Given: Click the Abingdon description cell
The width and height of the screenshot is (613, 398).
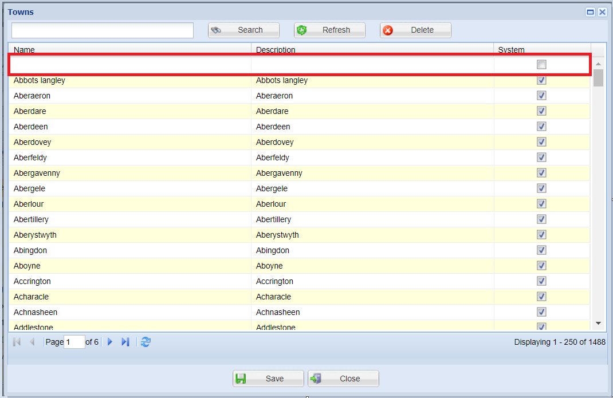Looking at the screenshot, I should point(372,250).
